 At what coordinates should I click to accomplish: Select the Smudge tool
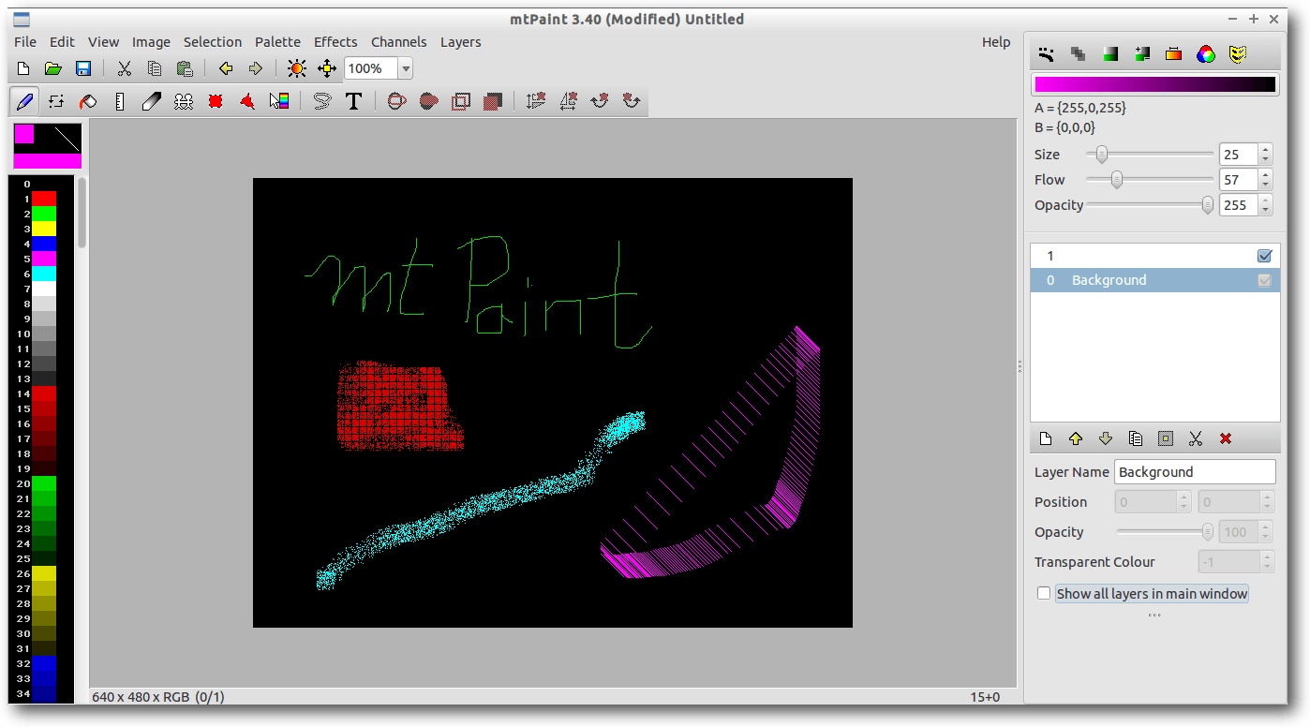[152, 101]
